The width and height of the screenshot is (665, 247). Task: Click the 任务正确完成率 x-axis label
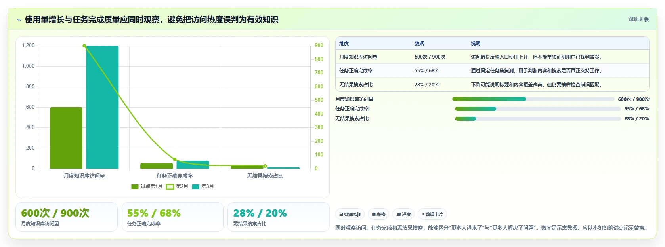(x=175, y=176)
